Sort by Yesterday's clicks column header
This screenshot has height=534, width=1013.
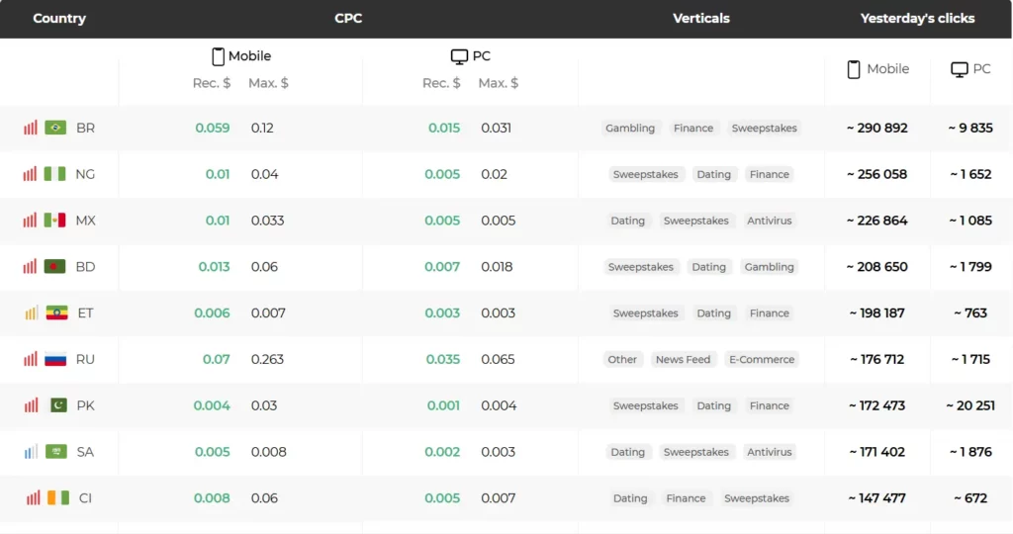click(917, 19)
